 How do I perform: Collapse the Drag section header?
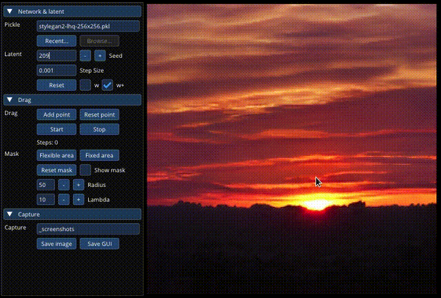(x=72, y=100)
